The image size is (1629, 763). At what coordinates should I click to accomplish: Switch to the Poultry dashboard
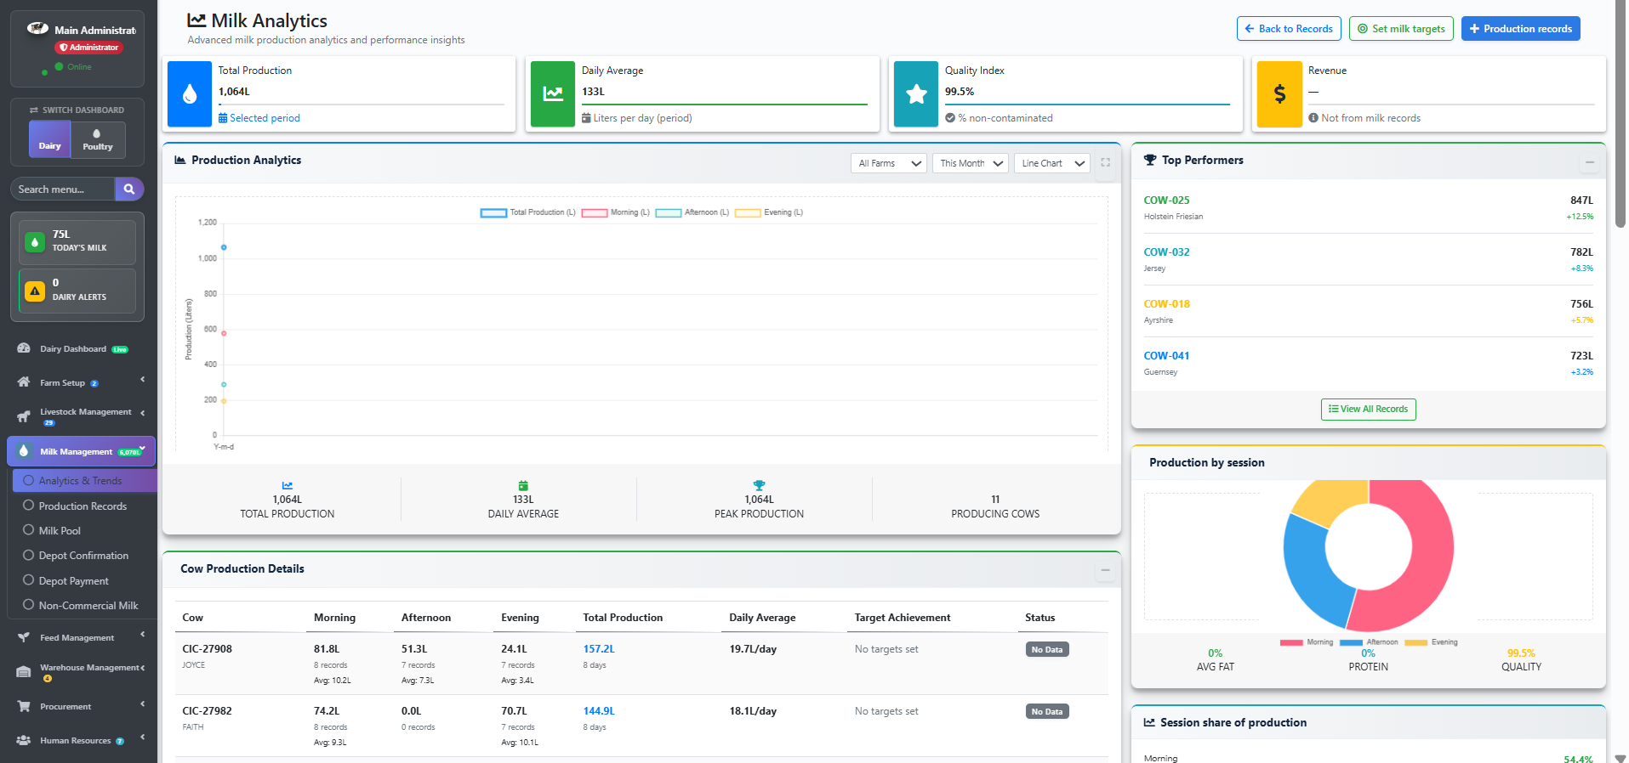98,140
